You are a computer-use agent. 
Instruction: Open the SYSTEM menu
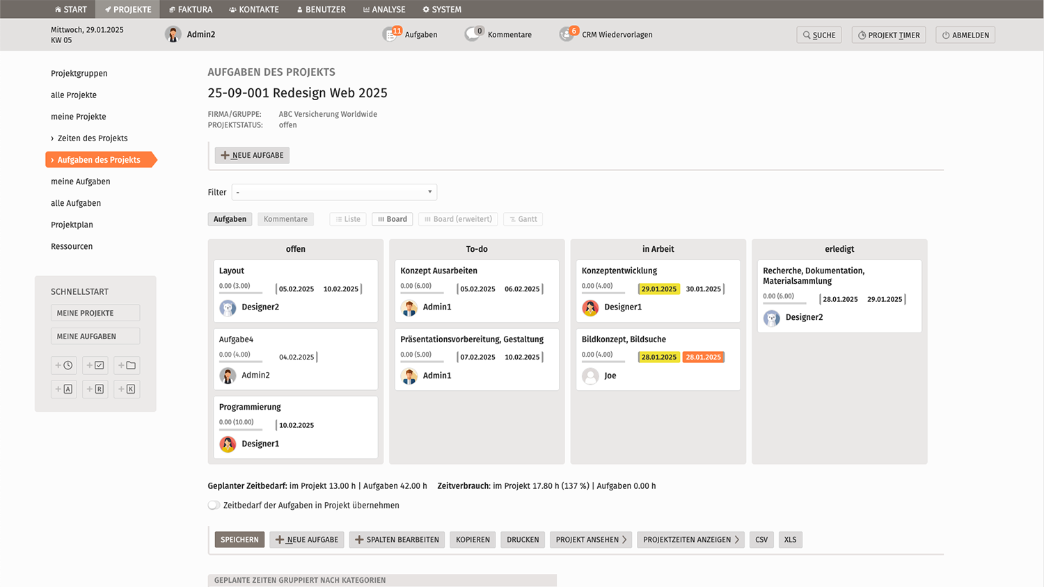442,9
